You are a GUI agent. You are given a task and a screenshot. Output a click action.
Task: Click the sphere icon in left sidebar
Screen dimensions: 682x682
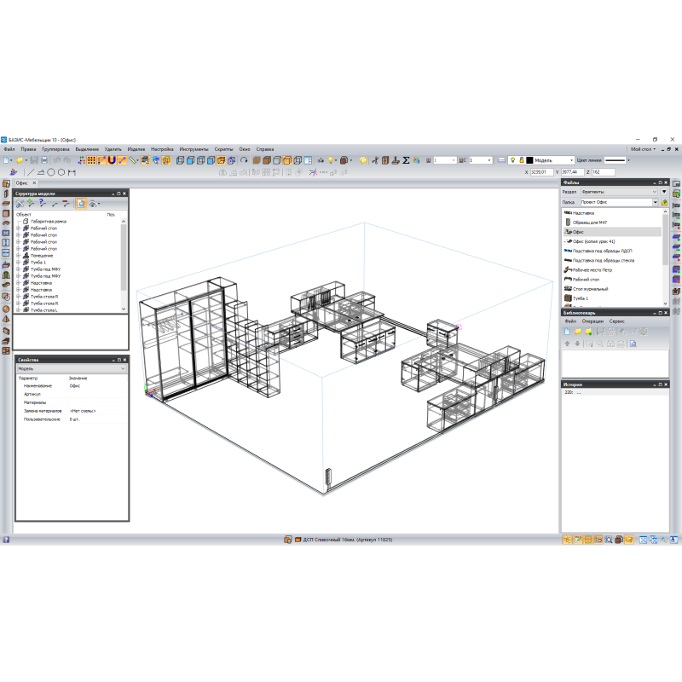[6, 309]
